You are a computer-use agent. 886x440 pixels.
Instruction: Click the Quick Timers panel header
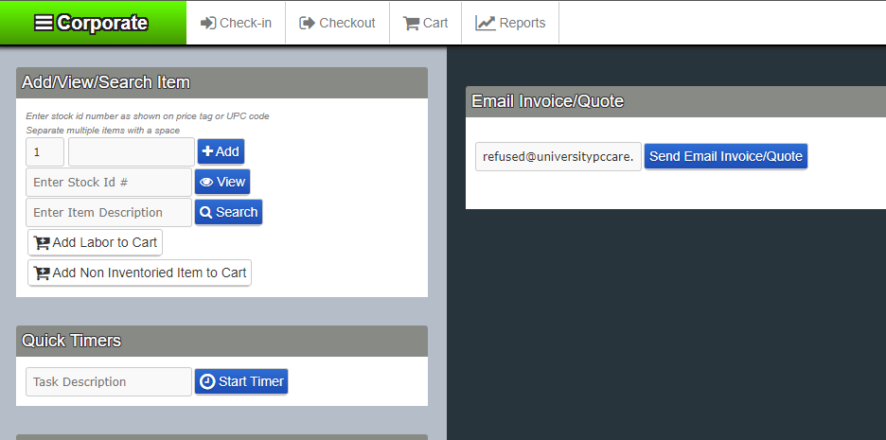(221, 341)
